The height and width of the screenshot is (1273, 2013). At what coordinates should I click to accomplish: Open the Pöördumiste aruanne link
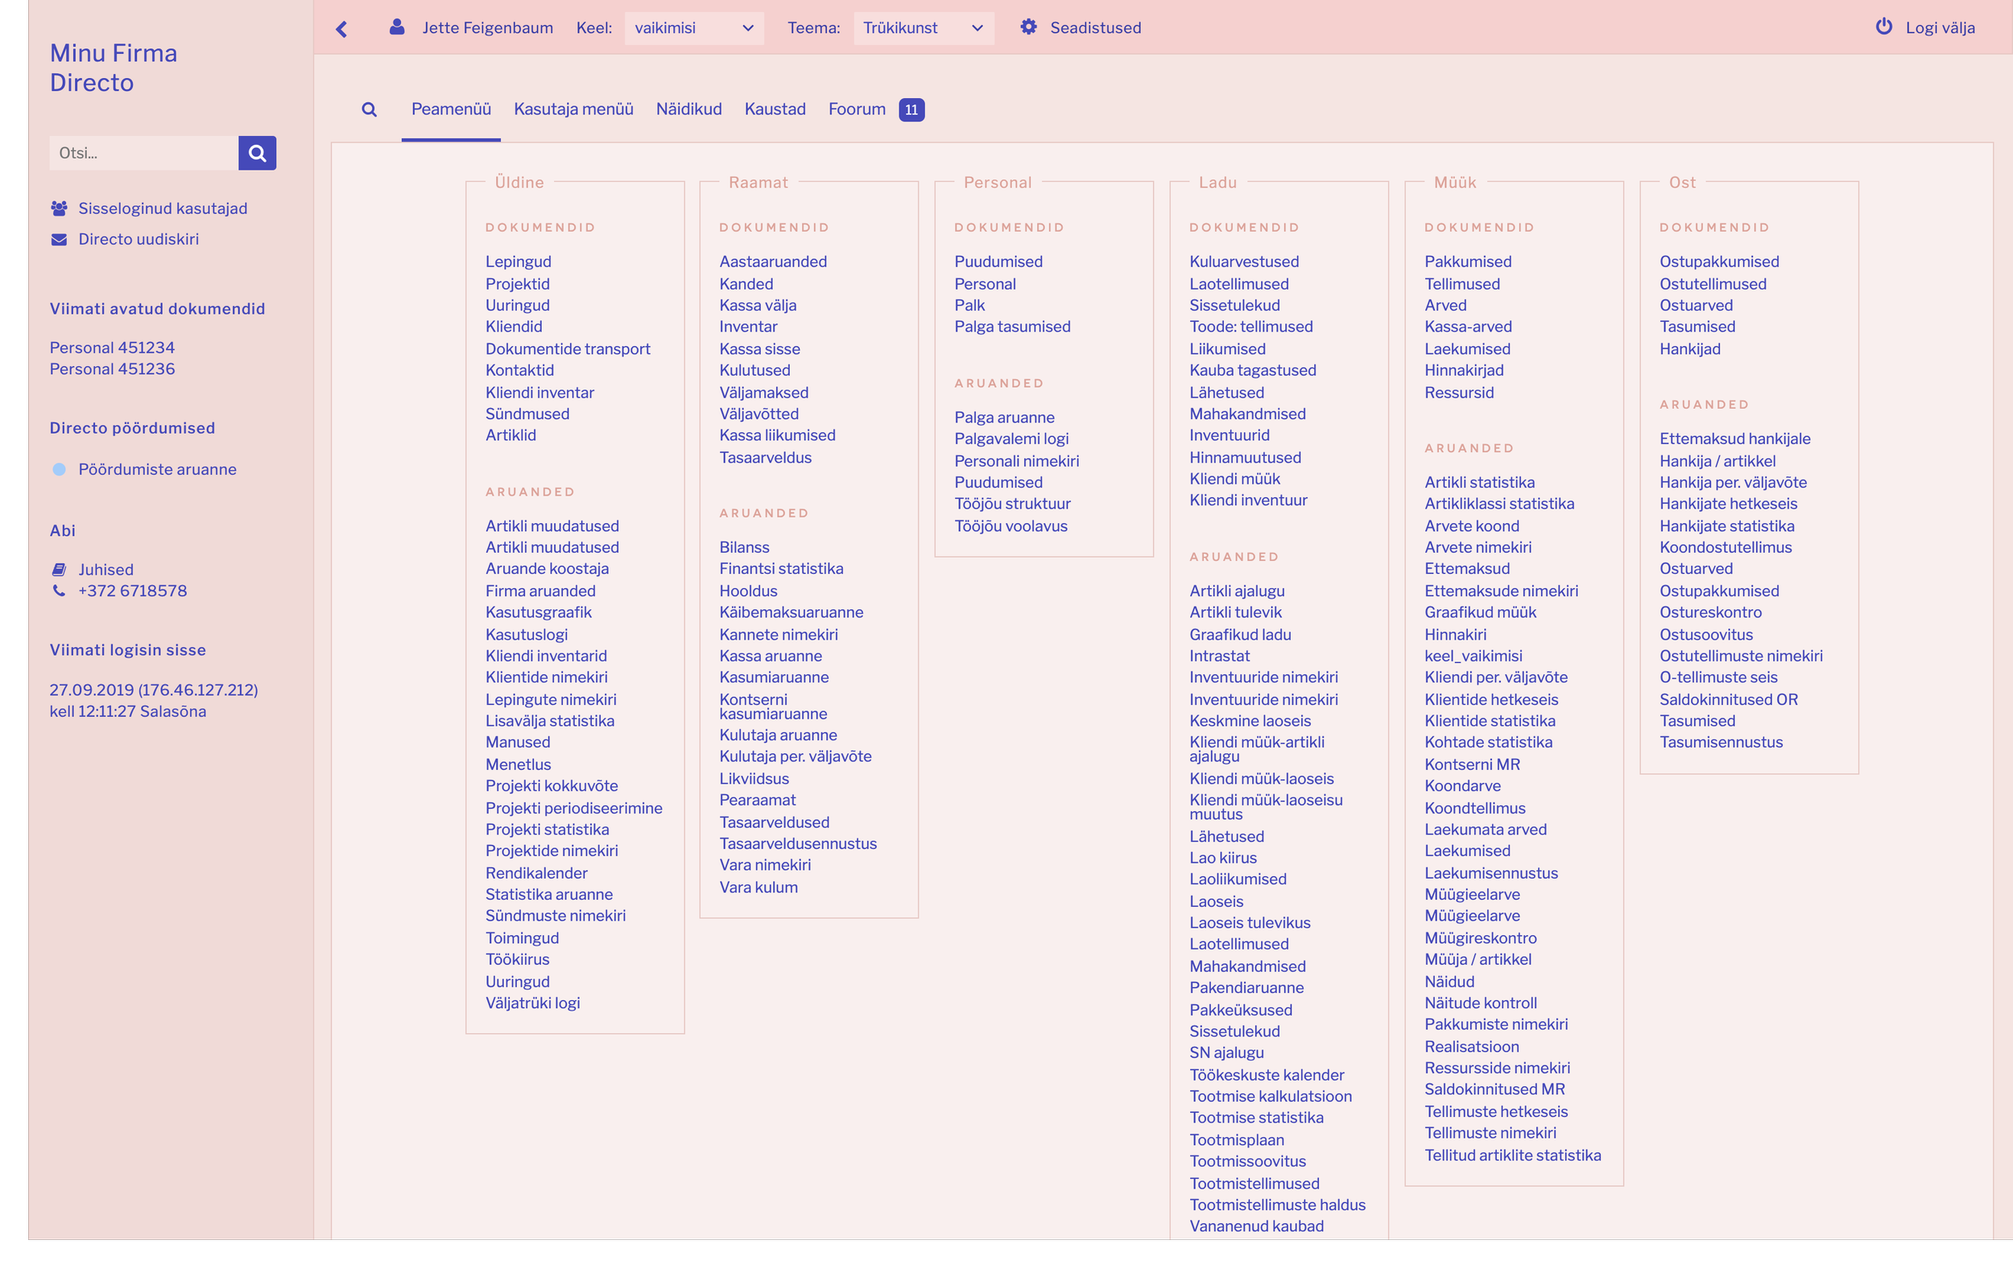[x=157, y=469]
